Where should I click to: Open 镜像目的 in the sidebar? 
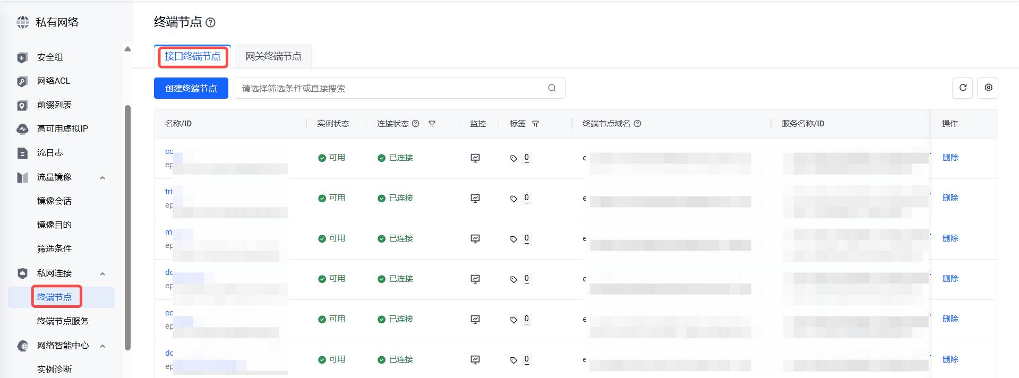point(54,225)
